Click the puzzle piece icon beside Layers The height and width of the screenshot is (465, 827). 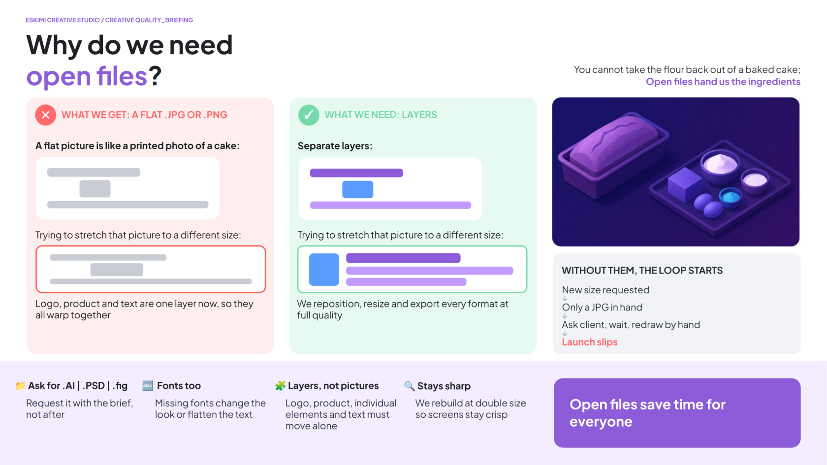[x=280, y=386]
